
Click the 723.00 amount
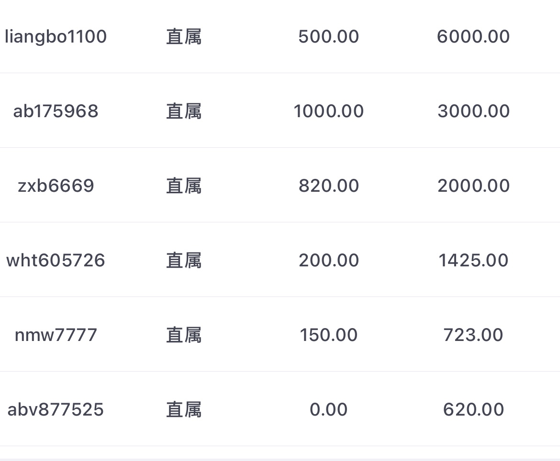pyautogui.click(x=473, y=335)
